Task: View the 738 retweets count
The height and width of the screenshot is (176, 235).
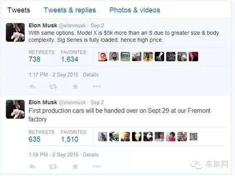Action: (35, 59)
